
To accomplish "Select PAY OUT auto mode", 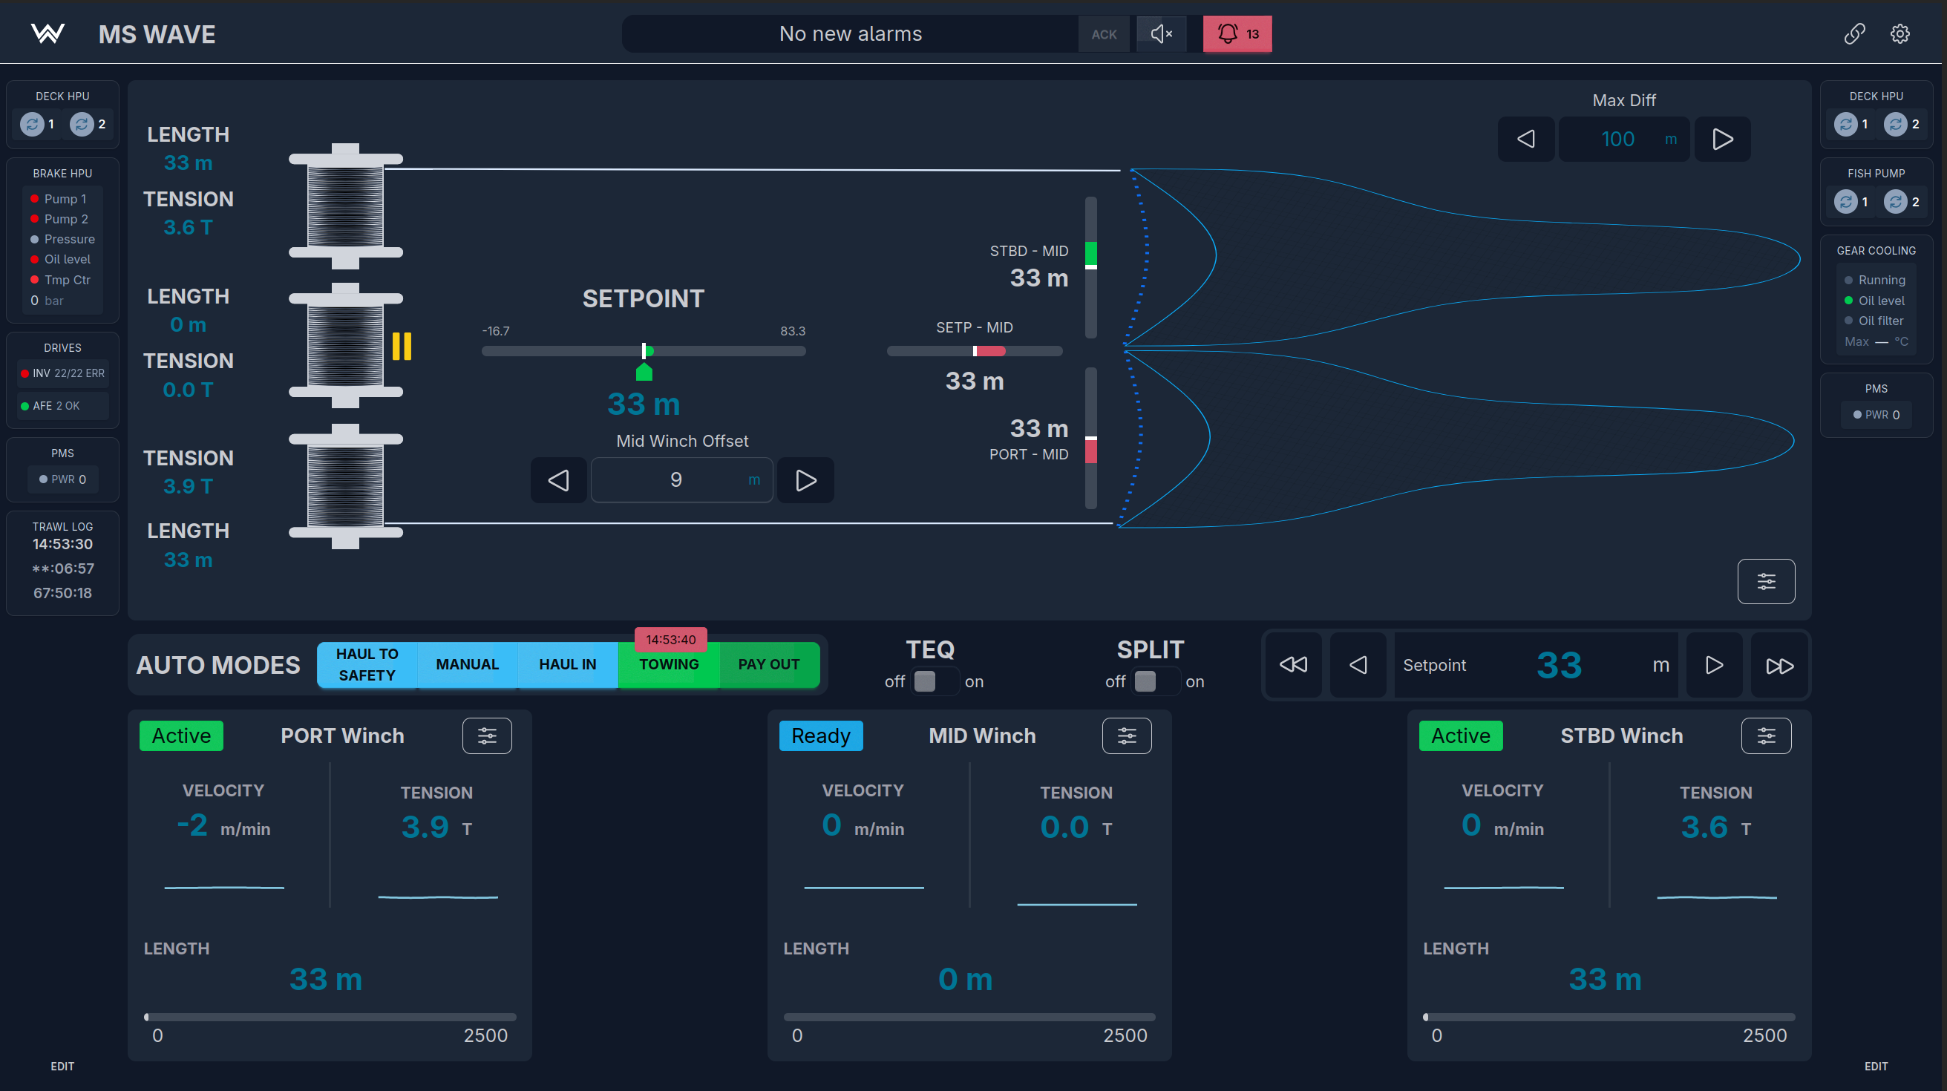I will point(769,665).
